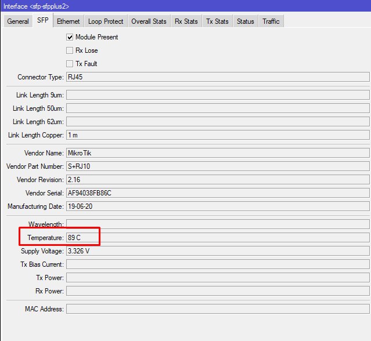Click the Module Present label text
This screenshot has height=341, width=371.
(96, 37)
